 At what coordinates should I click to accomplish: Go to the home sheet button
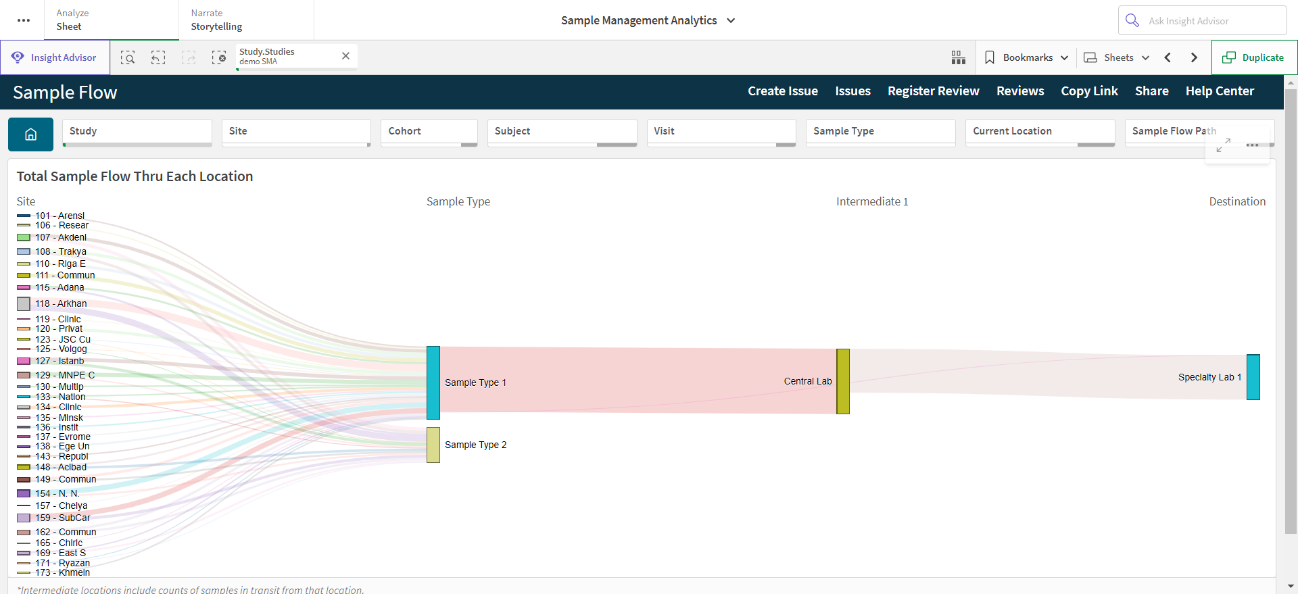pos(30,134)
